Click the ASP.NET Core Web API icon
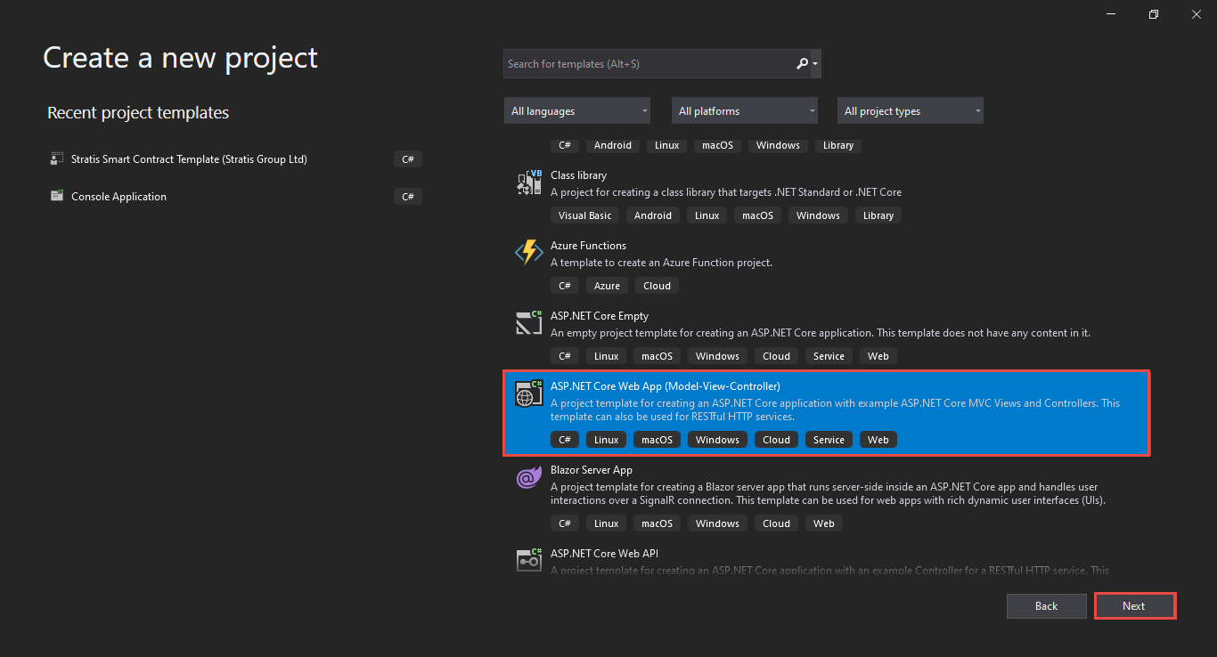The height and width of the screenshot is (657, 1217). (529, 560)
